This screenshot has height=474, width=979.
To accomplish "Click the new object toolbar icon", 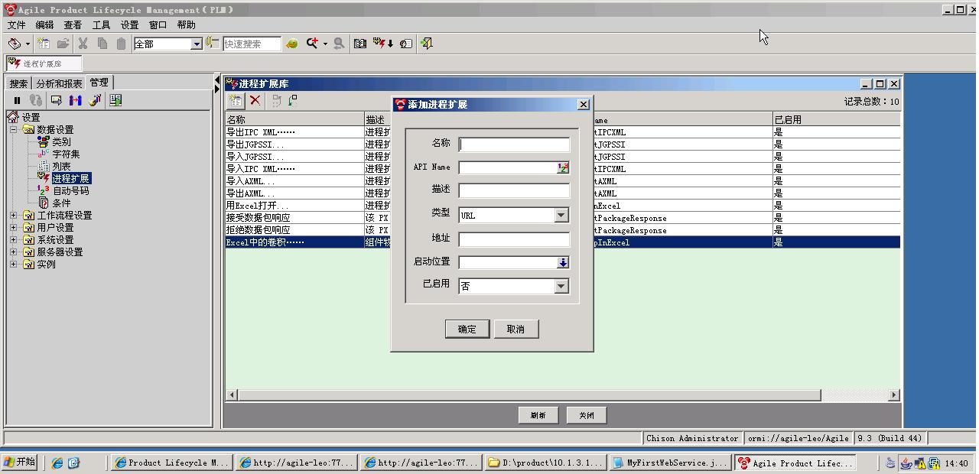I will 44,44.
